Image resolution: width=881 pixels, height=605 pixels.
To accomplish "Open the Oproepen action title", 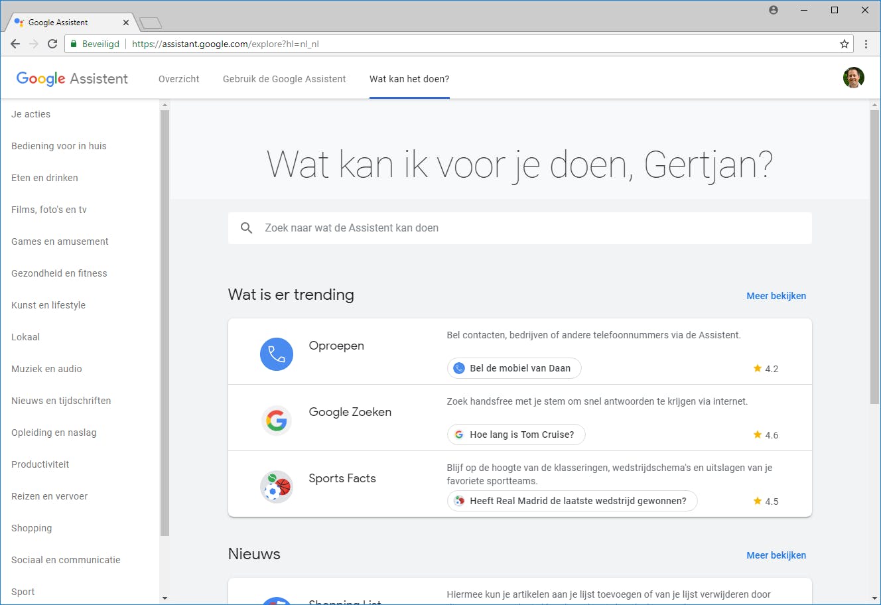I will tap(336, 346).
